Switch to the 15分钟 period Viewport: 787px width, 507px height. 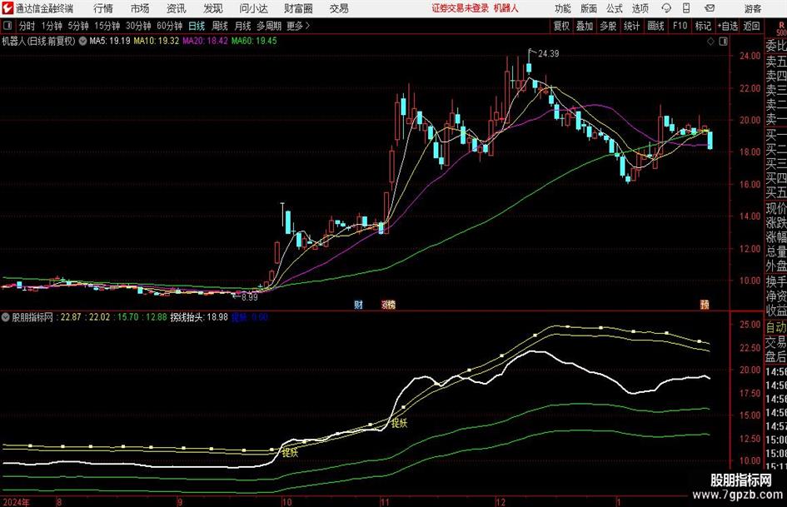107,26
